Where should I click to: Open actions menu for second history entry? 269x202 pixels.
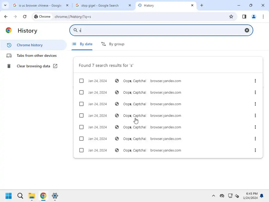(x=255, y=92)
